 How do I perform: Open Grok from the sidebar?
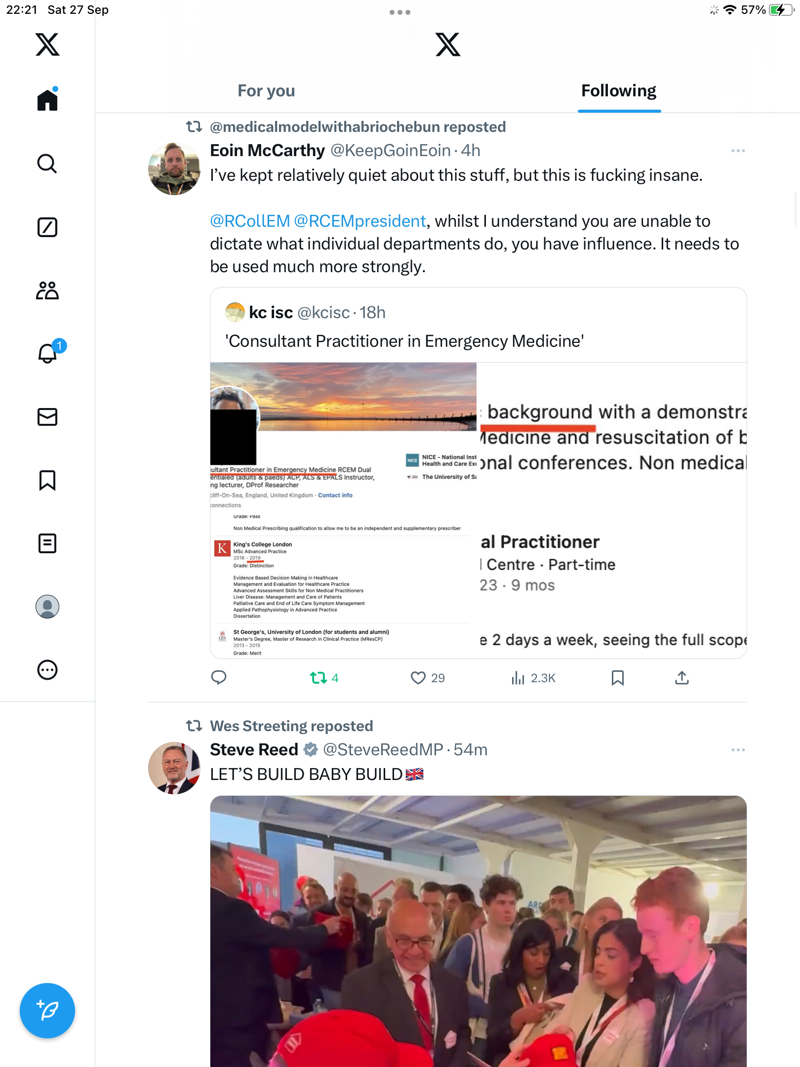point(47,227)
